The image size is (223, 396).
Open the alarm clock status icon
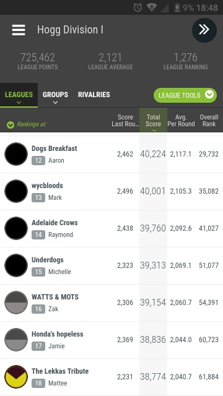(138, 7)
